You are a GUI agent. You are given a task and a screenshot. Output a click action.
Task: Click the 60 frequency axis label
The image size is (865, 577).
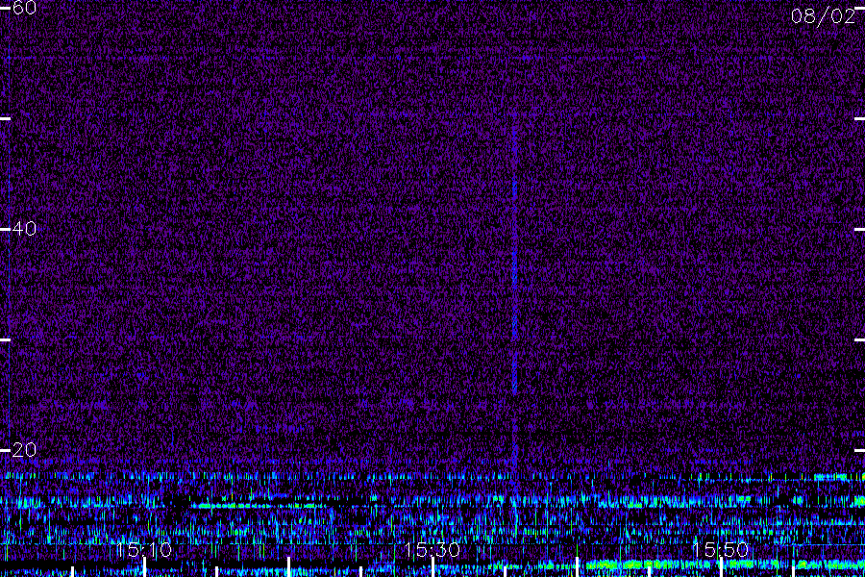point(24,8)
